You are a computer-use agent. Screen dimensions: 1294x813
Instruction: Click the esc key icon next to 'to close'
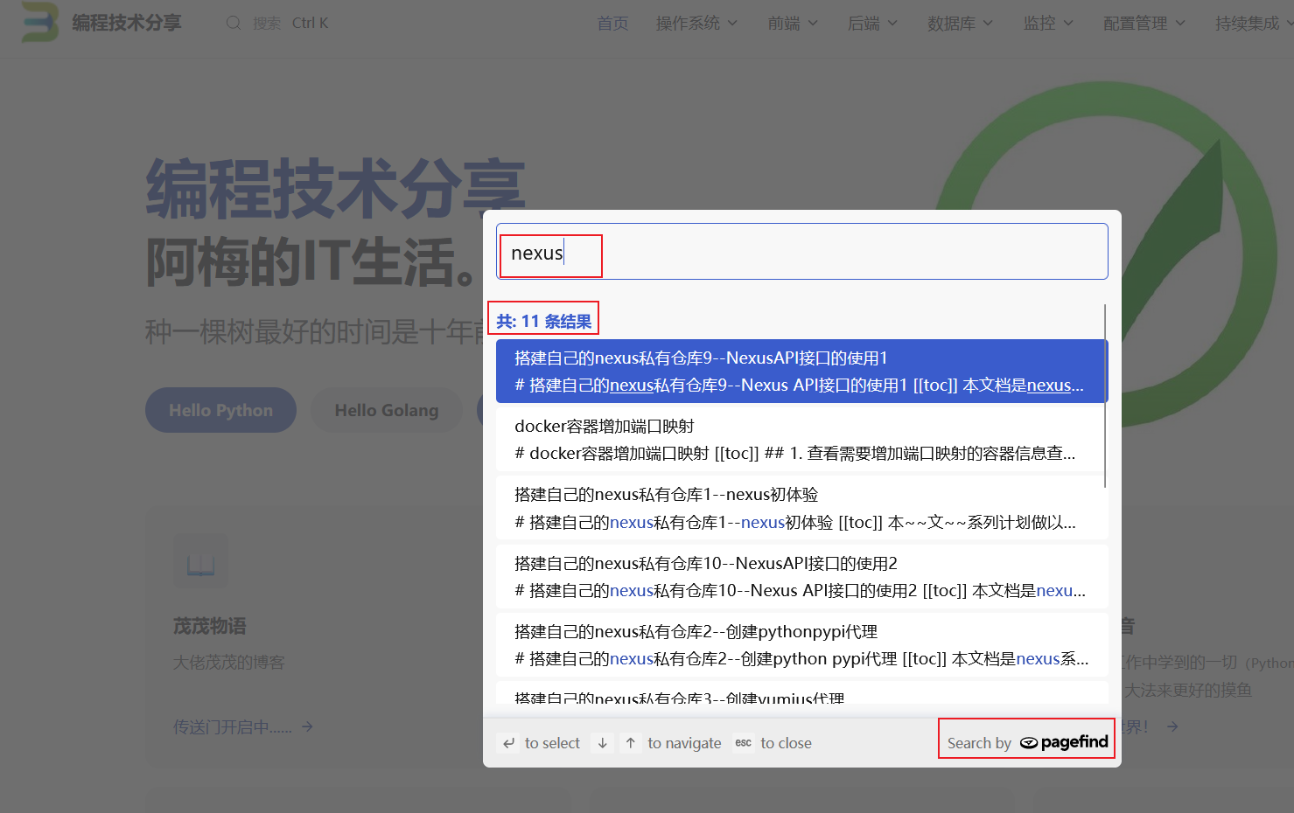click(743, 742)
